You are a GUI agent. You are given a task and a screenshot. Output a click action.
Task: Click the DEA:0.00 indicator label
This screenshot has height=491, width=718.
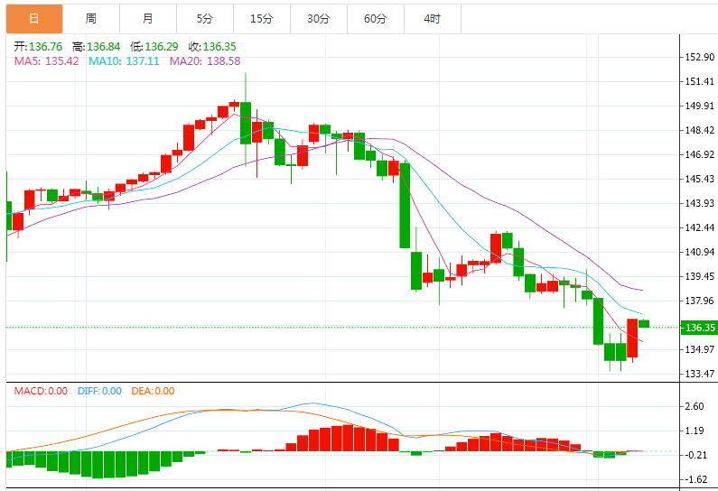(153, 391)
